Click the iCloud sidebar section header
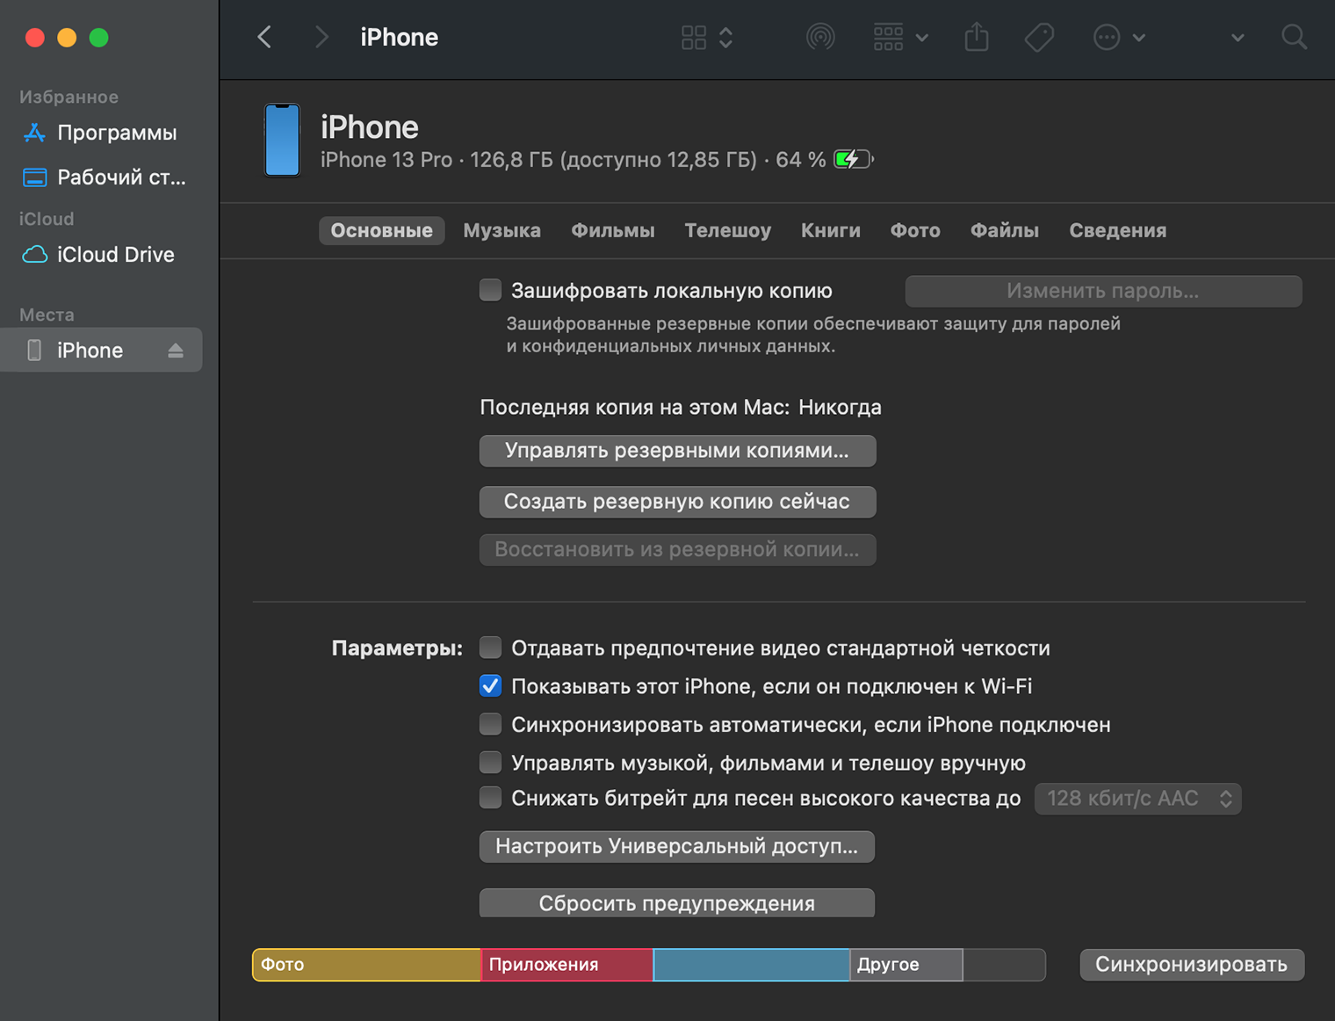Viewport: 1335px width, 1021px height. pos(47,219)
